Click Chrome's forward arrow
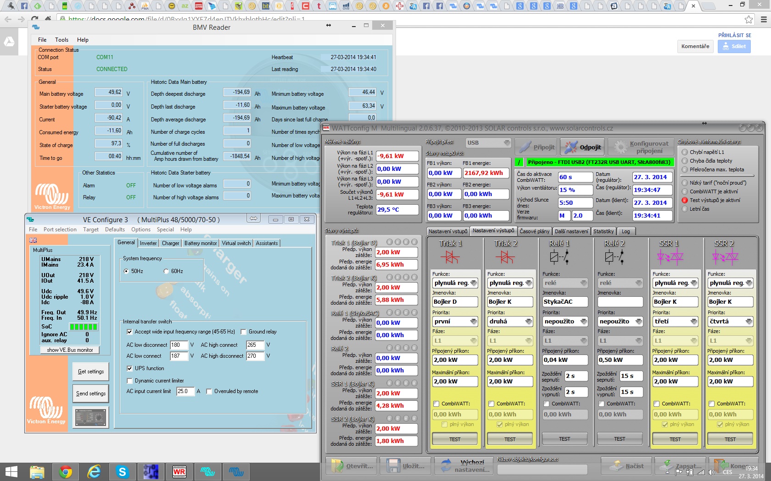 [21, 19]
